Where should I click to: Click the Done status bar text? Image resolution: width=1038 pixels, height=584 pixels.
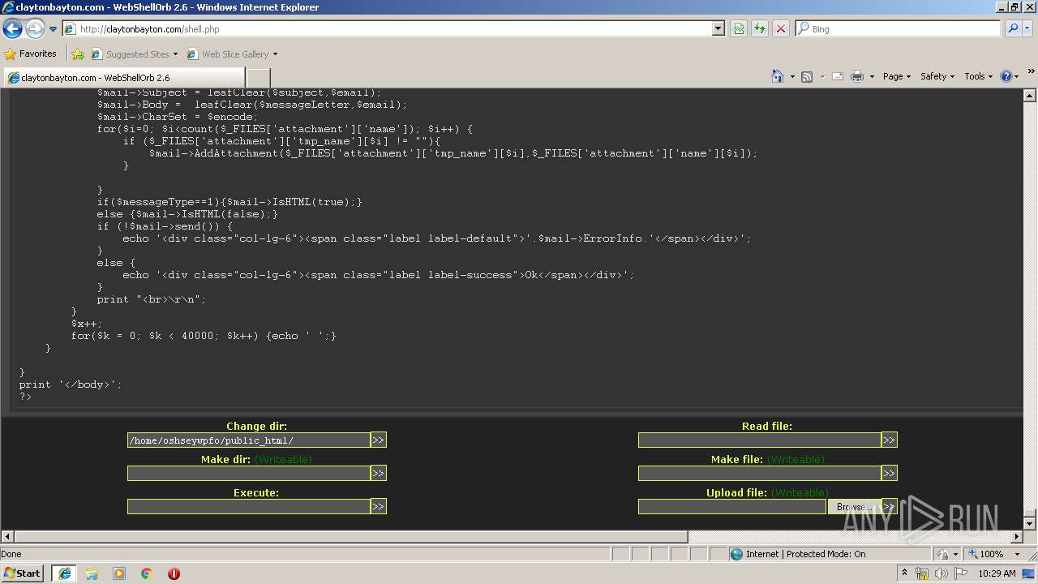tap(11, 554)
